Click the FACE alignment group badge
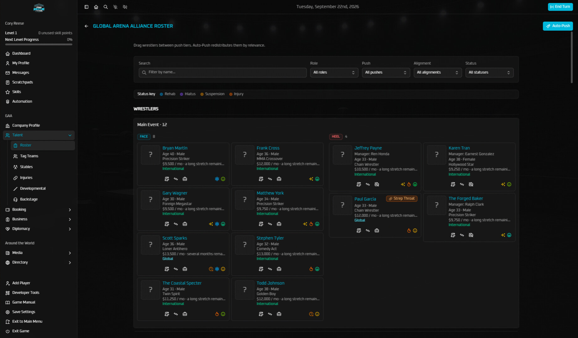 [x=144, y=137]
